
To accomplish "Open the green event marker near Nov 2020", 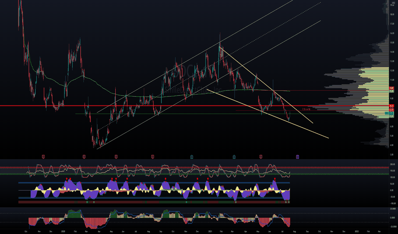I will click(x=192, y=157).
